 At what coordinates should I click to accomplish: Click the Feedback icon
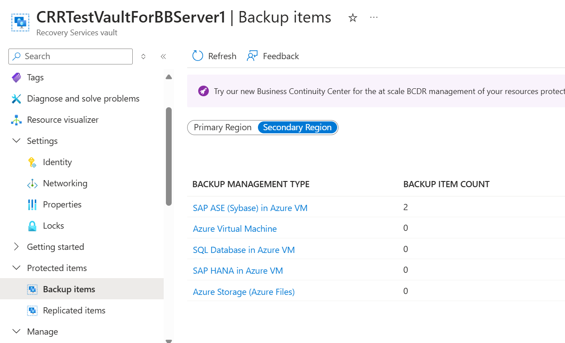pos(252,56)
